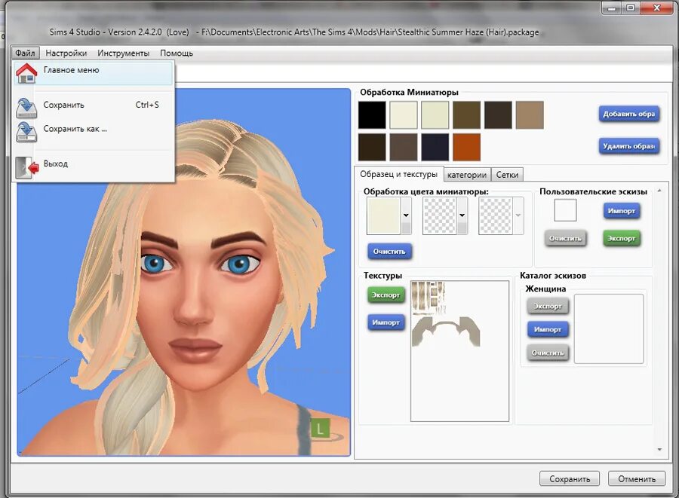Select the dark espresso swatch in top row

coord(499,115)
